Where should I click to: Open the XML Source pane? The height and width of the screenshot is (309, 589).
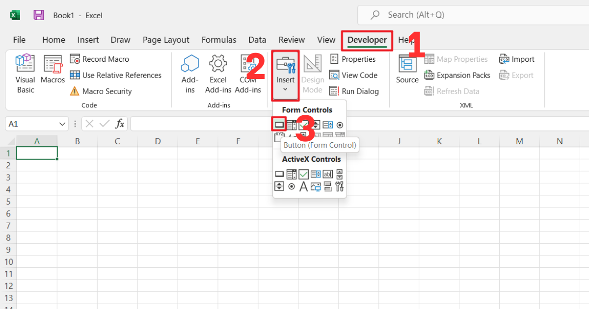pos(407,70)
